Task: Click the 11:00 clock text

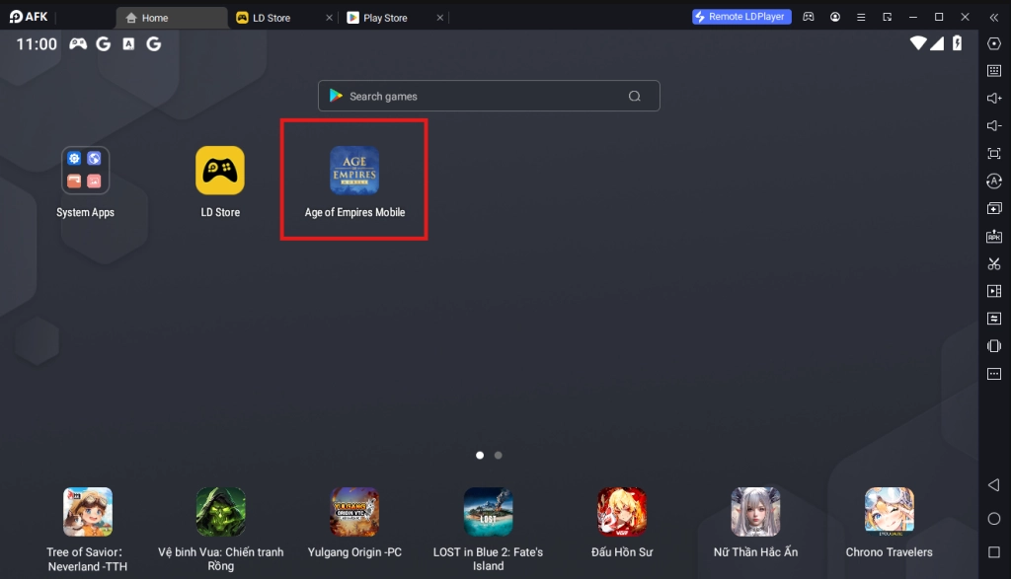Action: (x=37, y=43)
